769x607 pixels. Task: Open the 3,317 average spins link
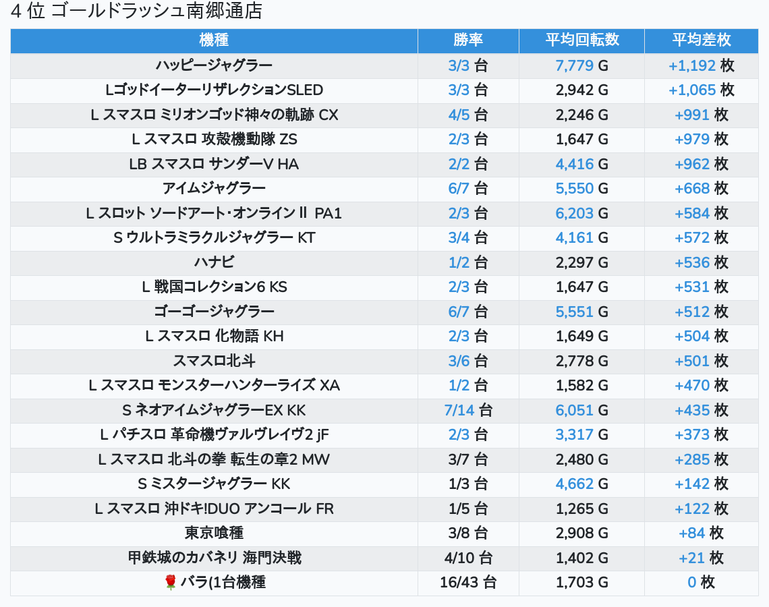574,435
